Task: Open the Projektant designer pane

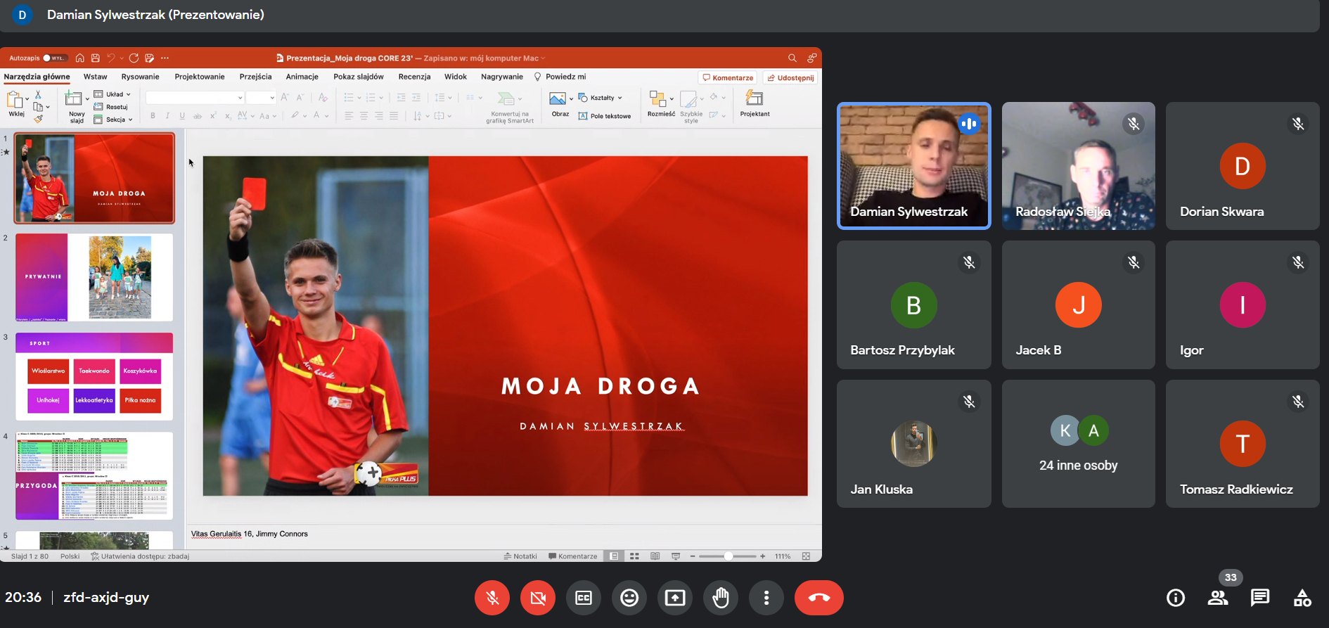Action: point(755,104)
